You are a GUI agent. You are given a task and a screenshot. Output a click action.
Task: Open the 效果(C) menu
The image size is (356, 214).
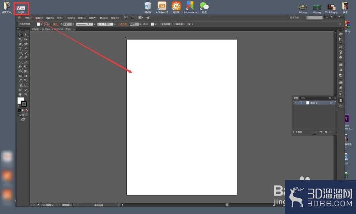[82, 18]
